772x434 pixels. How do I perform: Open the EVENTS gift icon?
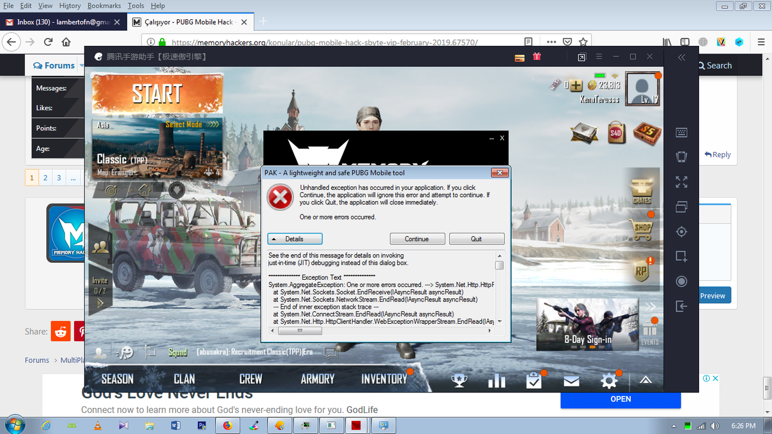(650, 332)
